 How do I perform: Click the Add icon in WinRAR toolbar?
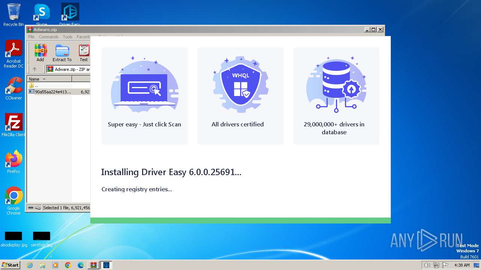coord(40,53)
